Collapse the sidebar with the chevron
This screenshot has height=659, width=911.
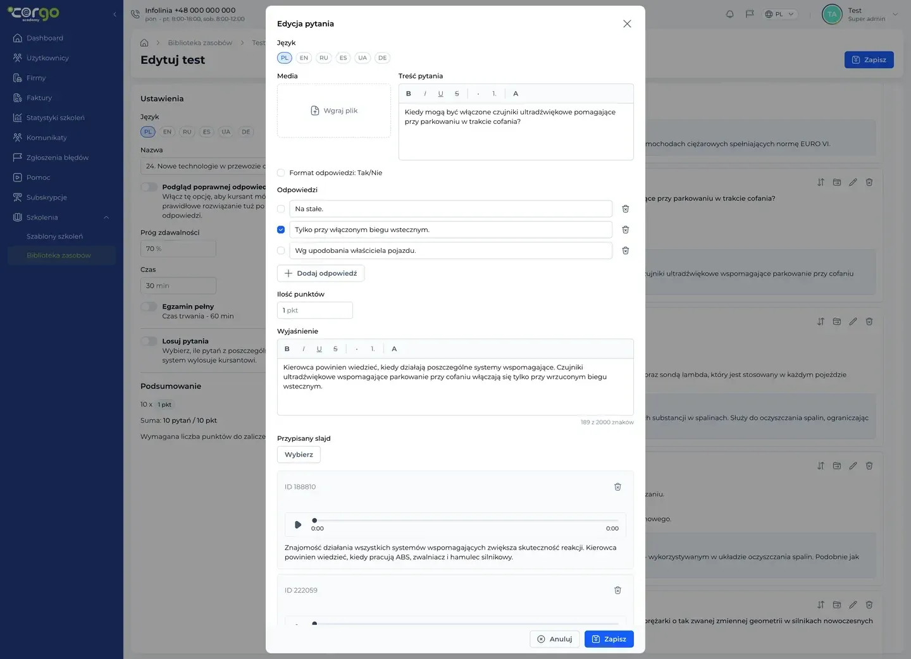pos(115,14)
